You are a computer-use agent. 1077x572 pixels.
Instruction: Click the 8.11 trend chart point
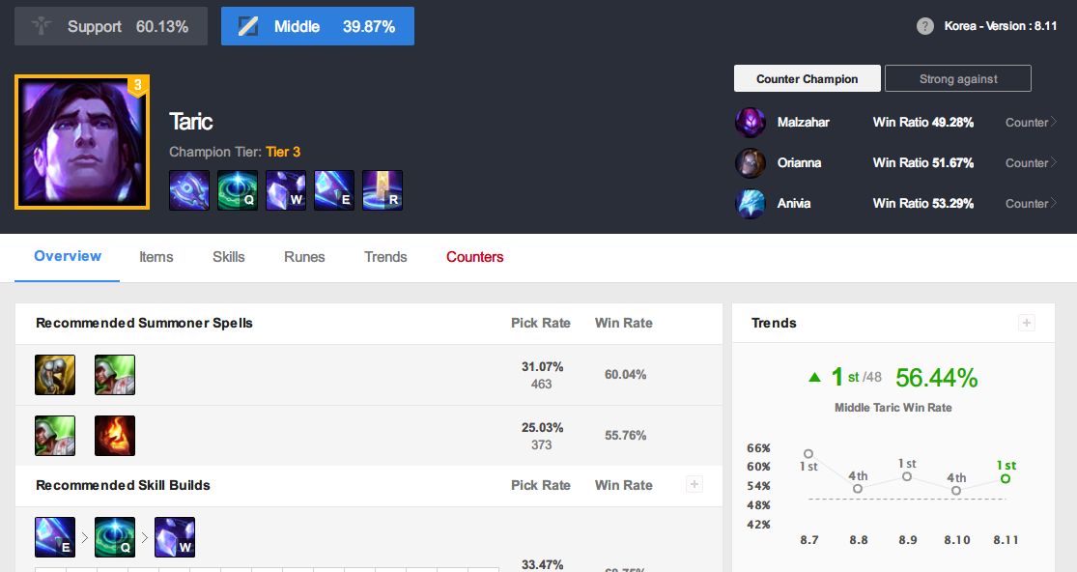tap(1006, 478)
